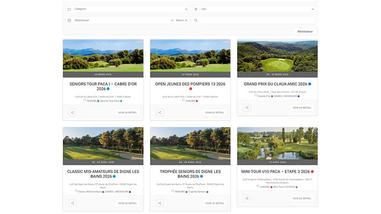Open the Catégorie dropdown
Screen dimensions: 381x214
pos(127,9)
